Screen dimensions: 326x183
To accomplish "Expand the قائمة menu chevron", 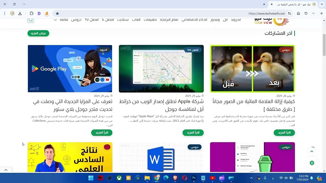I will click(55, 20).
